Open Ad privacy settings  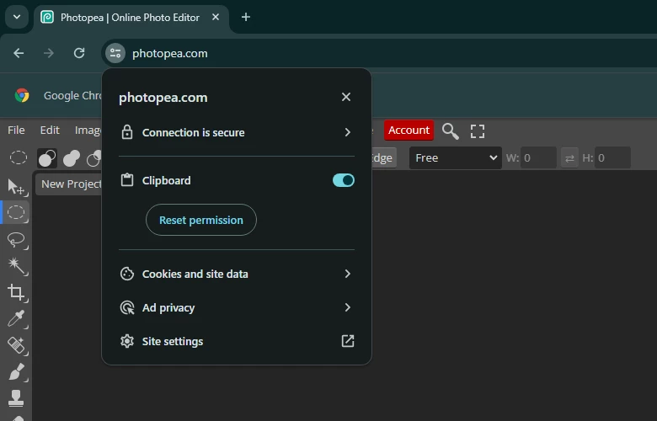coord(237,307)
